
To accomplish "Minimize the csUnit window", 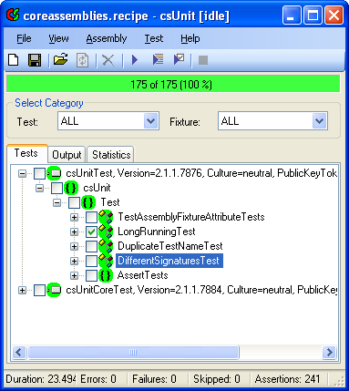I will coord(292,15).
